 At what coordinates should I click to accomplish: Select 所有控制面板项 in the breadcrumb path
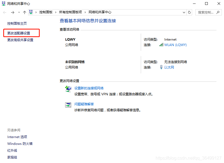[71, 12]
